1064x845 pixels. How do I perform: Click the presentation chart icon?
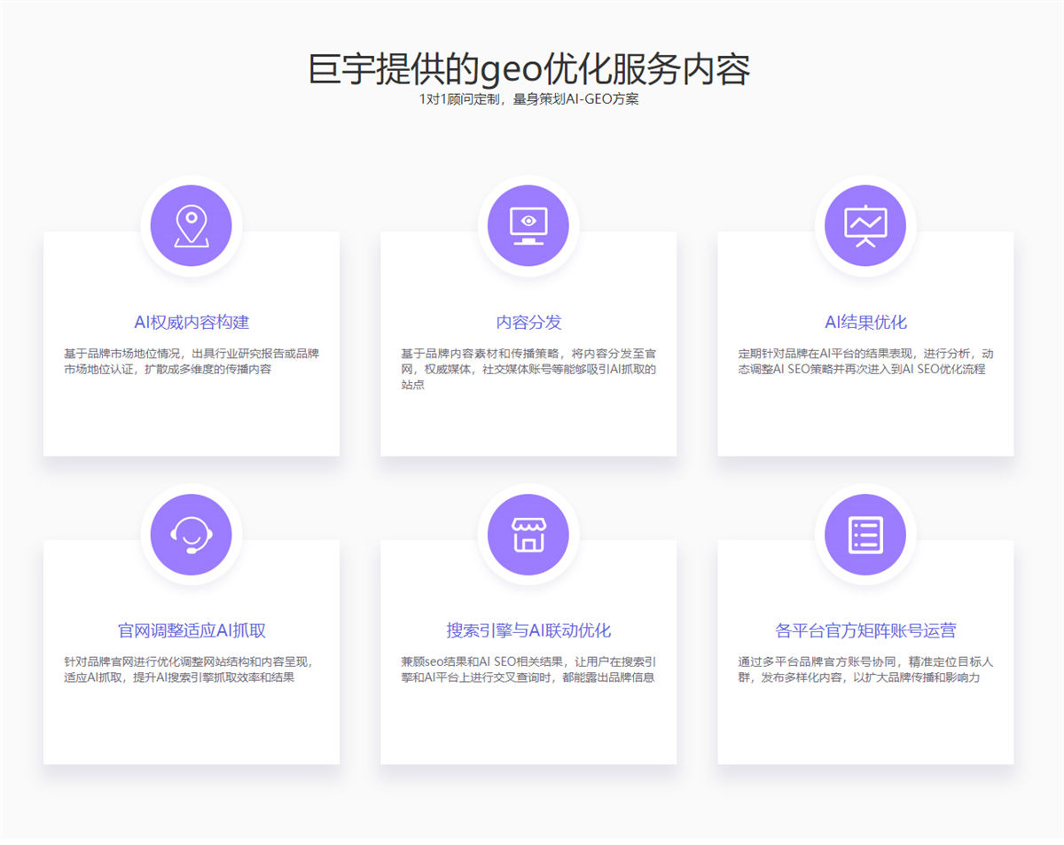point(865,225)
